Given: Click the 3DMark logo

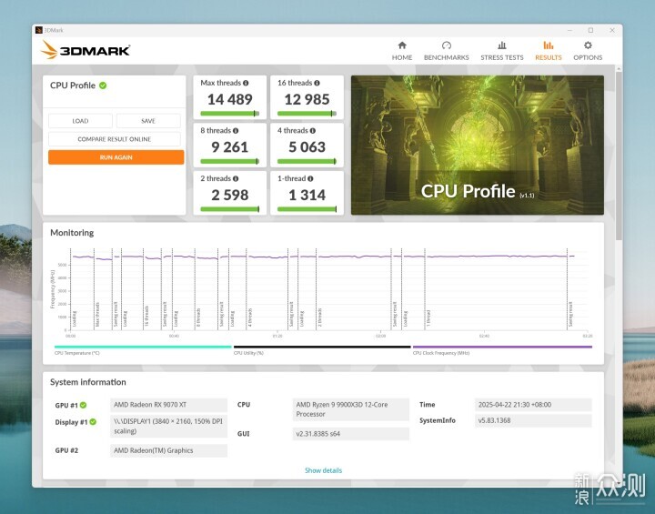Looking at the screenshot, I should 86,50.
